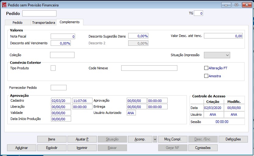This screenshot has width=254, height=156.
Task: Click the Cadastro time field 11:07:06
Action: click(x=82, y=101)
